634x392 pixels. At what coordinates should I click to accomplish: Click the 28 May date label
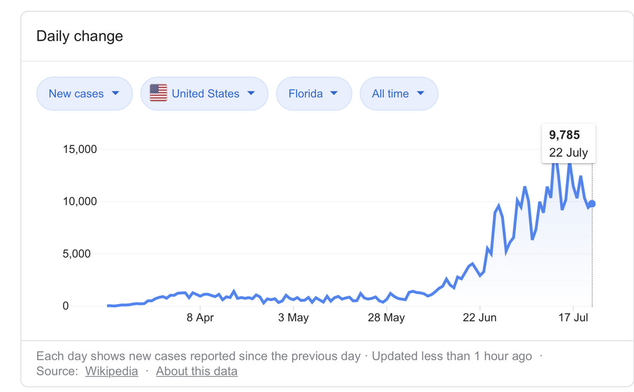386,318
